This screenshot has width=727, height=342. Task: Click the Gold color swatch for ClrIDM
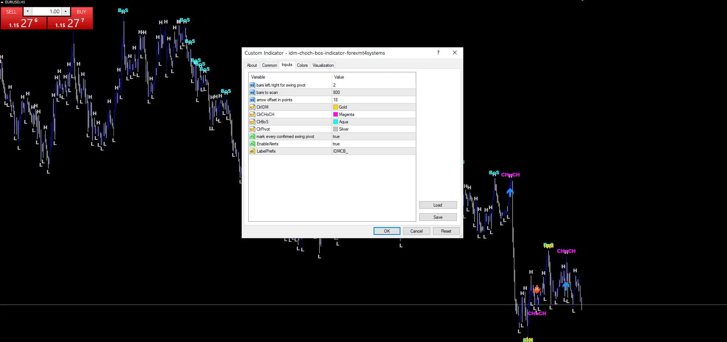[335, 107]
